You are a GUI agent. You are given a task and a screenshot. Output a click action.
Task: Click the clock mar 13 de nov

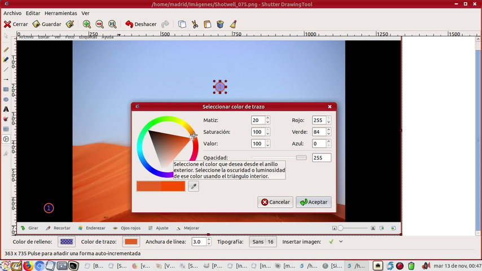[457, 266]
